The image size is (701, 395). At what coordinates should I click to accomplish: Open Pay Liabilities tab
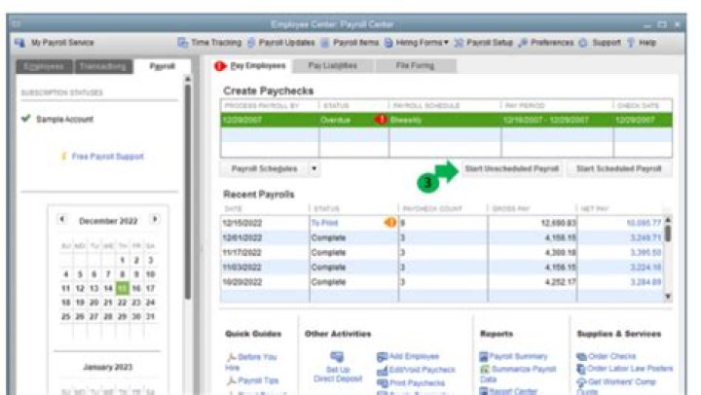click(333, 66)
